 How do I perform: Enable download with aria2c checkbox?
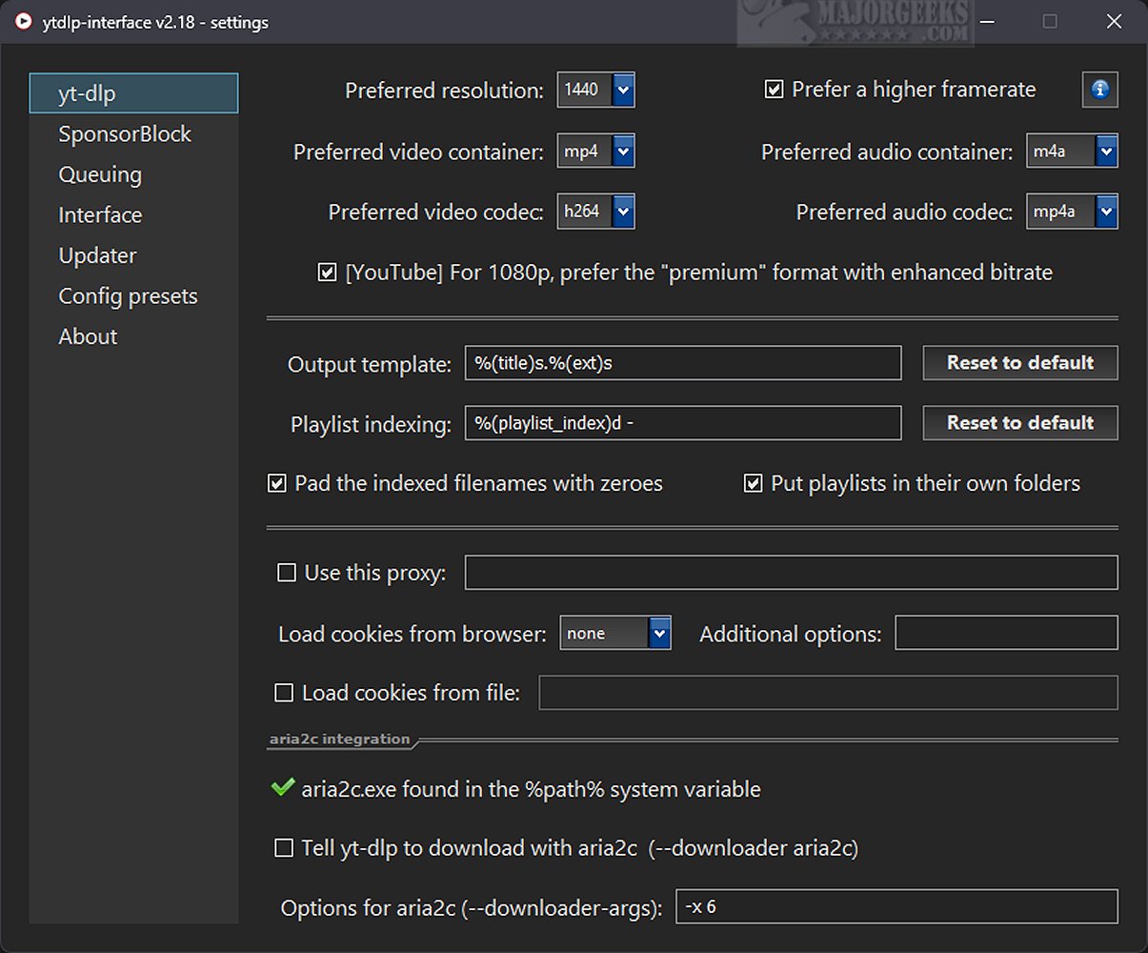point(284,847)
